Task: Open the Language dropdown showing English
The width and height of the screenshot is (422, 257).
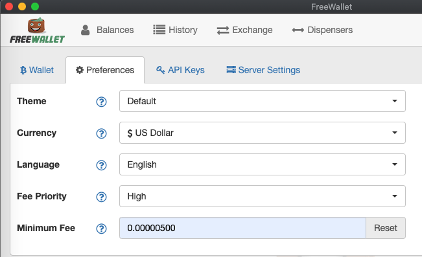Action: point(263,164)
